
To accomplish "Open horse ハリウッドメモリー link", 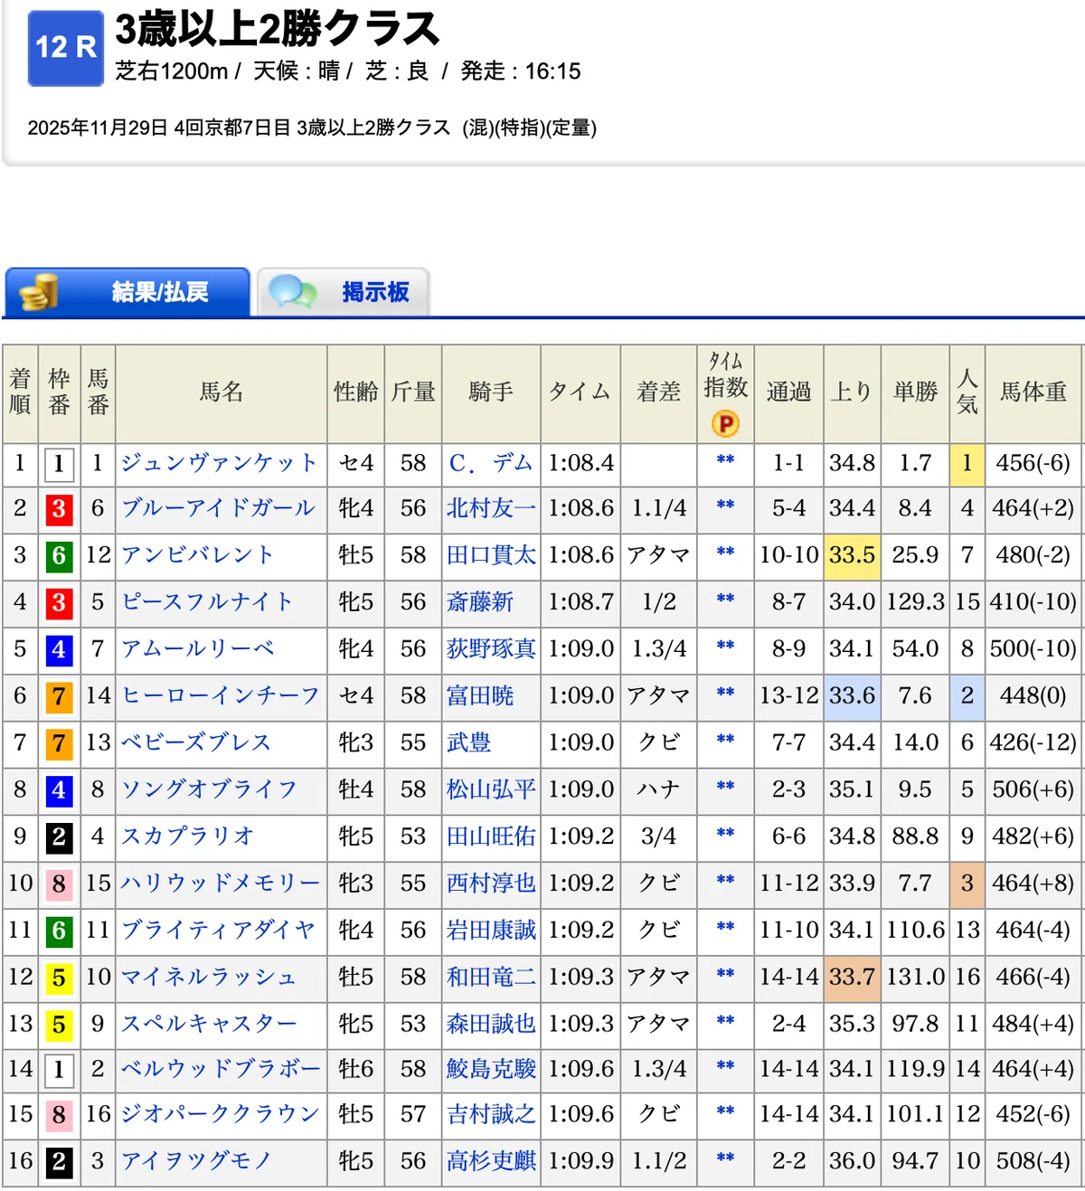I will pos(220,884).
